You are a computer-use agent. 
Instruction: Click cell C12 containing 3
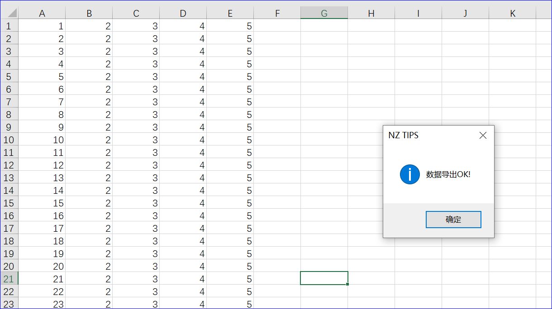tap(136, 165)
